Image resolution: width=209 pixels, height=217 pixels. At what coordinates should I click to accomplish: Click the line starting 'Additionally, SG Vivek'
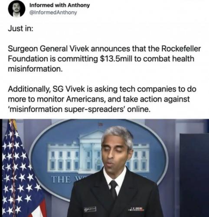[102, 89]
